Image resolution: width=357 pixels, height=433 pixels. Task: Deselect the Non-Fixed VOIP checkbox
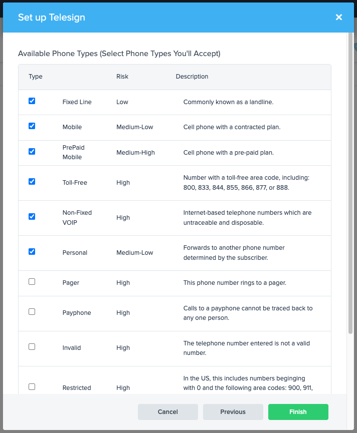(32, 217)
